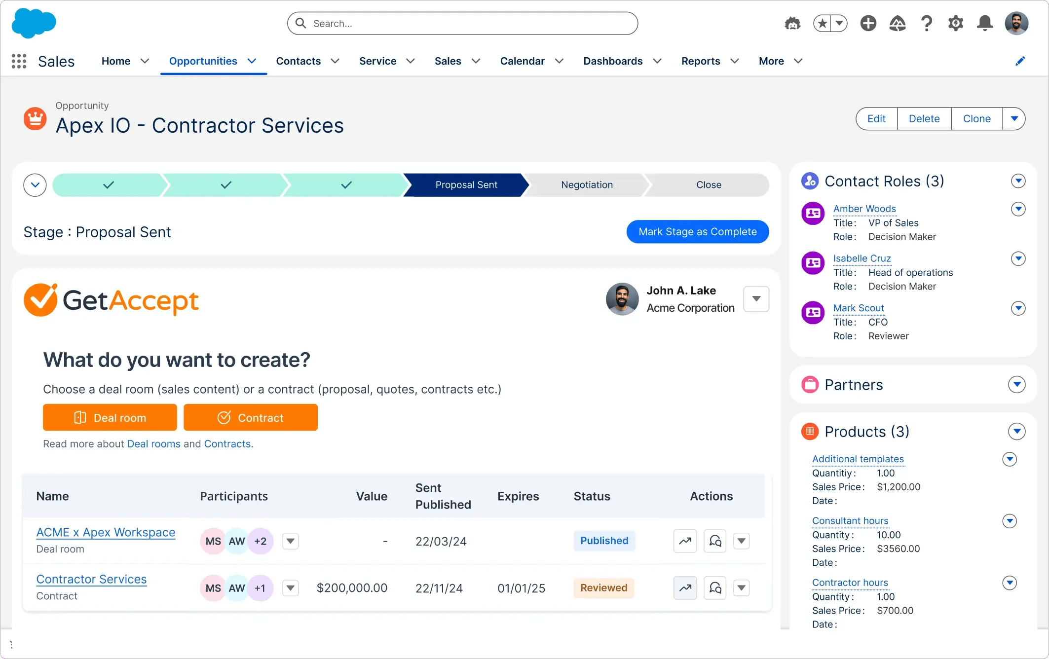Select the Close stage in path

click(x=709, y=185)
